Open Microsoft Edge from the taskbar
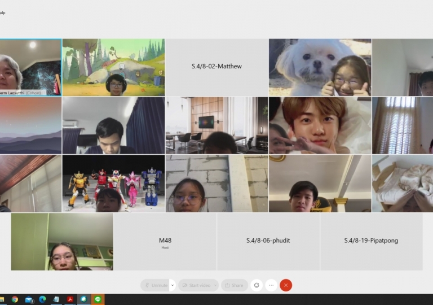This screenshot has height=305, width=433. click(42, 299)
